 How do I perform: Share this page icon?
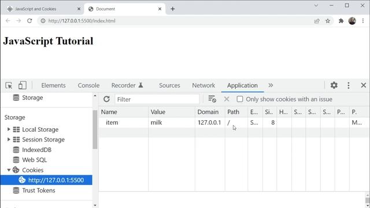317,21
